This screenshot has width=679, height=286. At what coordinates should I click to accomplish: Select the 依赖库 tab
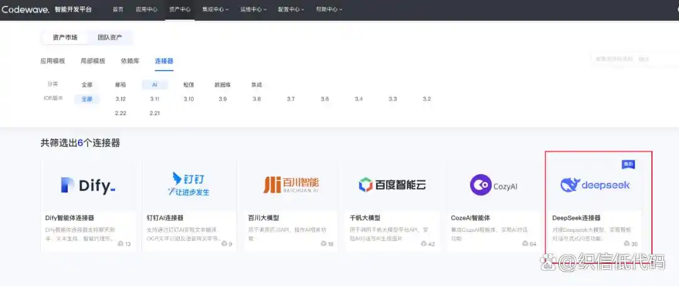click(x=130, y=61)
